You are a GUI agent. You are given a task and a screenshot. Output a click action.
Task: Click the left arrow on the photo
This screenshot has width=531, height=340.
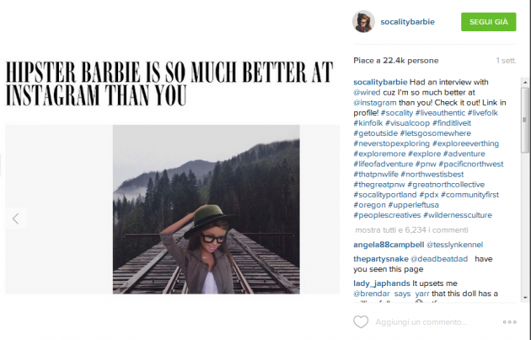pyautogui.click(x=15, y=219)
